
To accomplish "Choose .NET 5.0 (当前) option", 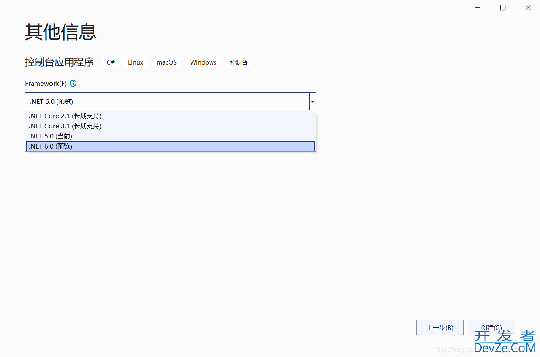I will (171, 136).
